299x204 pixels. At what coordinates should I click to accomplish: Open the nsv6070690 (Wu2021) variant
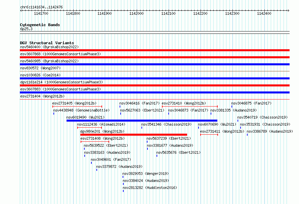click(x=217, y=124)
